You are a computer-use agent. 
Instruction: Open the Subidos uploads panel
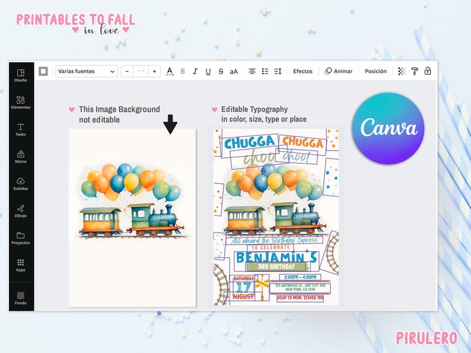tap(20, 183)
